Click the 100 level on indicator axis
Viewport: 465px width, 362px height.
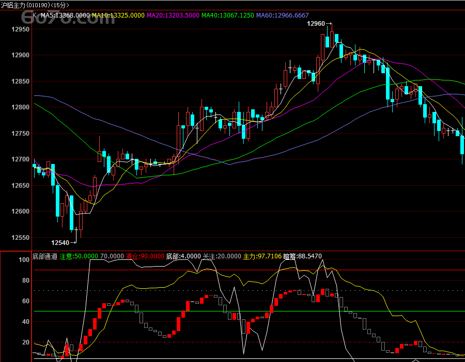24,260
